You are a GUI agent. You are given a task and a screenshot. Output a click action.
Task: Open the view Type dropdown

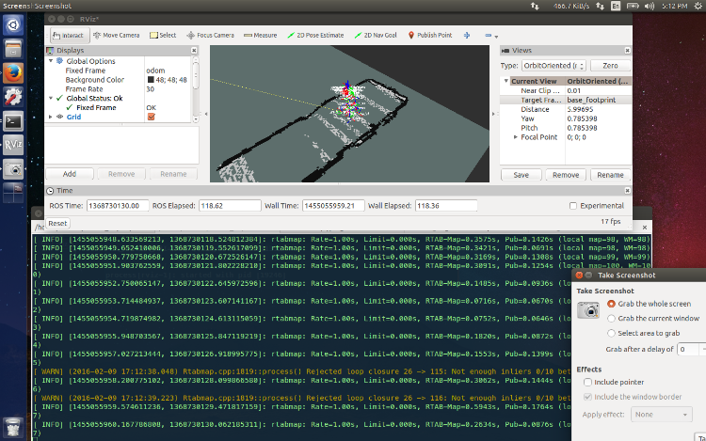pos(555,66)
